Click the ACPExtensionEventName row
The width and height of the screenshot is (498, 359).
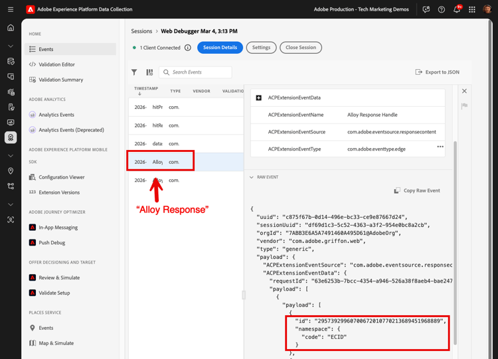[348, 115]
